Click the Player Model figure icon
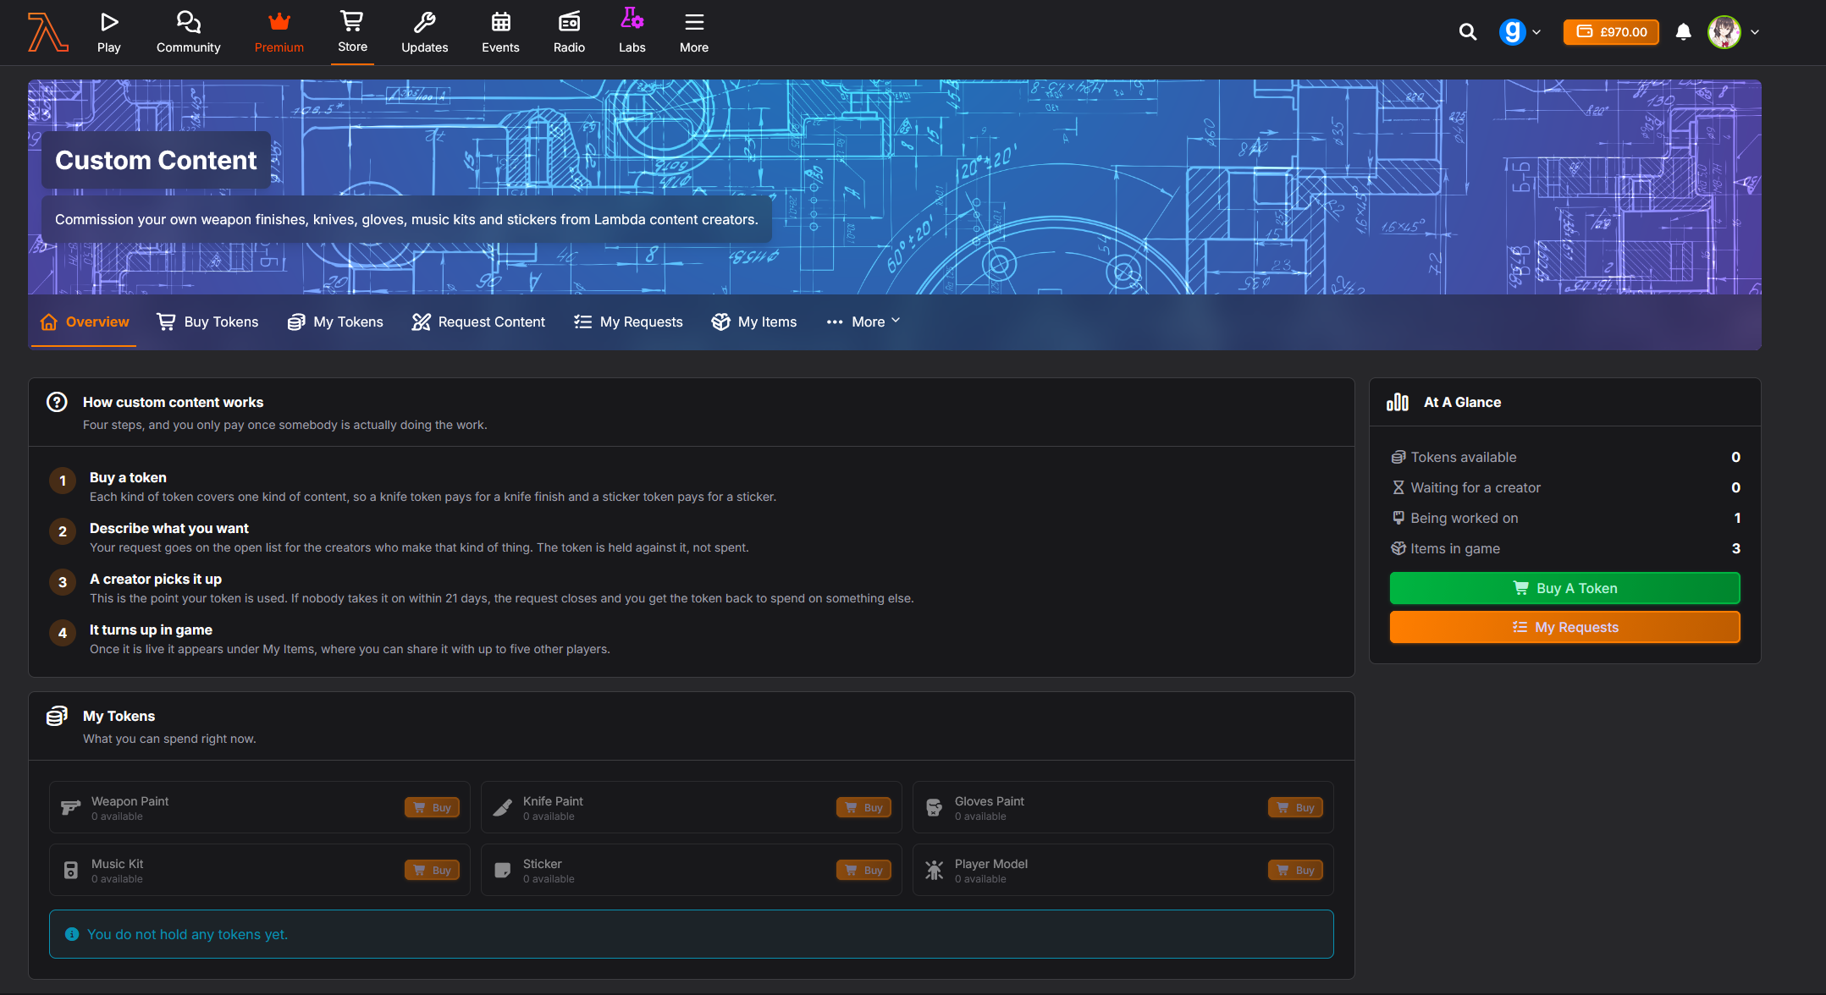Image resolution: width=1826 pixels, height=995 pixels. 935,870
